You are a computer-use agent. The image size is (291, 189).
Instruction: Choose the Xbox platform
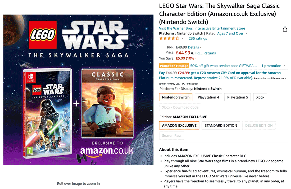[260, 97]
